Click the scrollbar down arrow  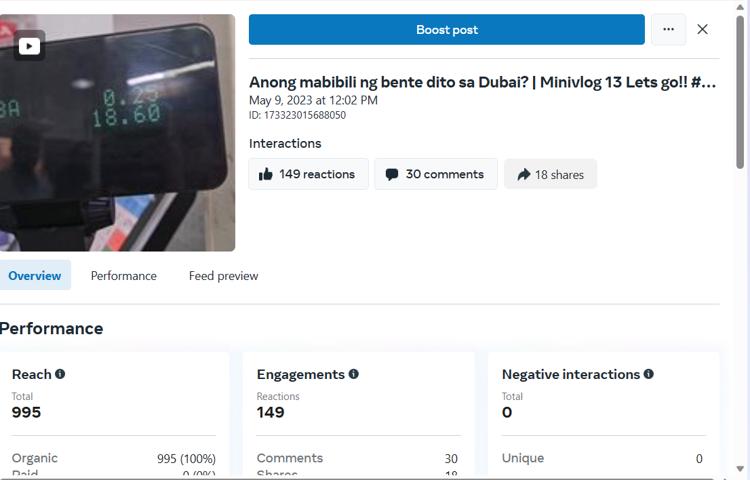(740, 469)
